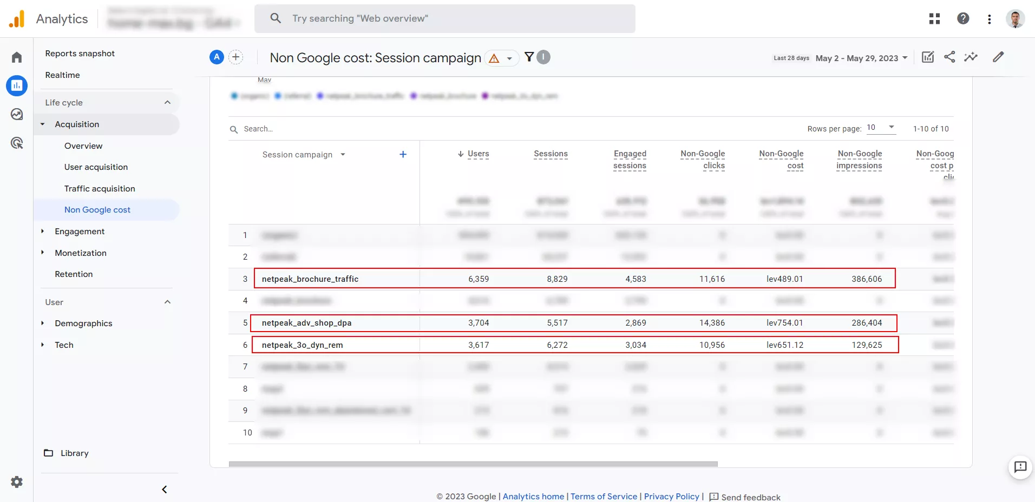The image size is (1035, 502).
Task: Select netpeak_adv_shop_dpa campaign cell
Action: click(306, 322)
